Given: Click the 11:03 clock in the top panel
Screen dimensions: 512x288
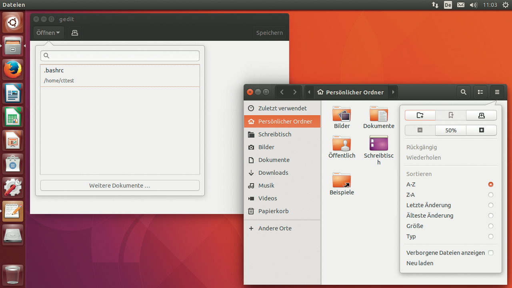Looking at the screenshot, I should point(490,5).
